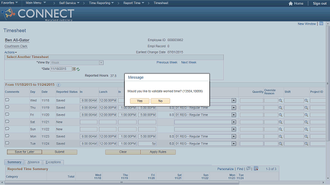
Task: Click the Quantity field in the Wed row
Action: (252, 101)
